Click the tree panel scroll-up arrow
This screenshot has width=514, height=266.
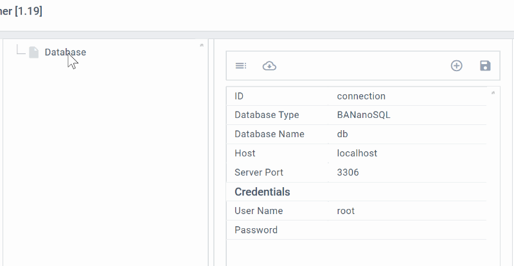pos(202,46)
